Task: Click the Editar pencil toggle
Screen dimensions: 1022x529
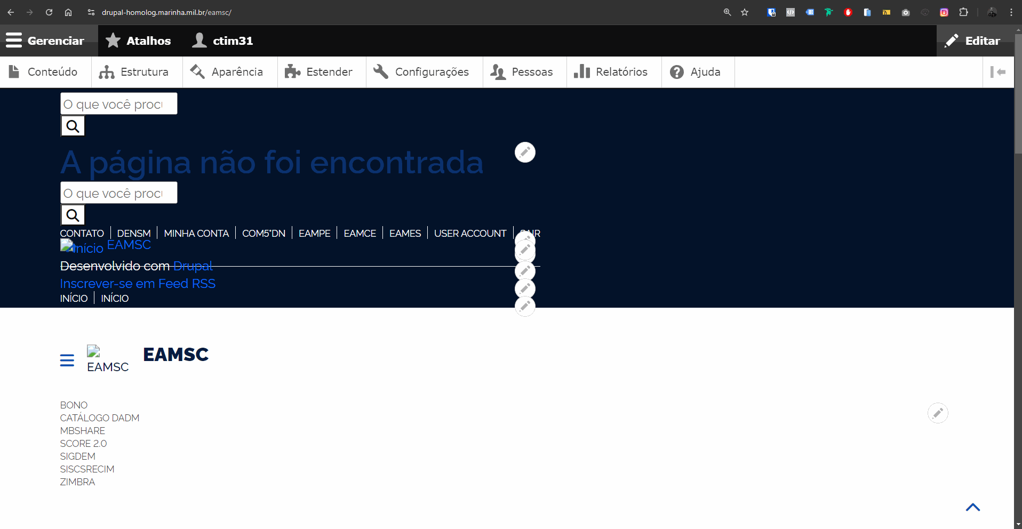Action: click(952, 41)
